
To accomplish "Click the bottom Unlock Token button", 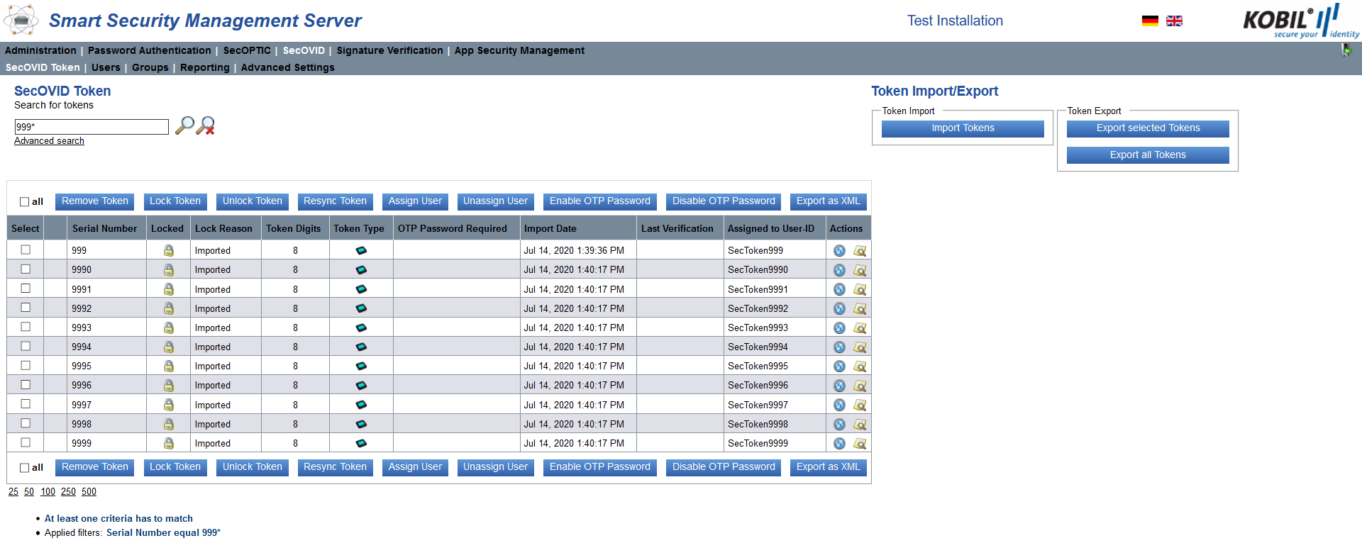I will [x=253, y=467].
